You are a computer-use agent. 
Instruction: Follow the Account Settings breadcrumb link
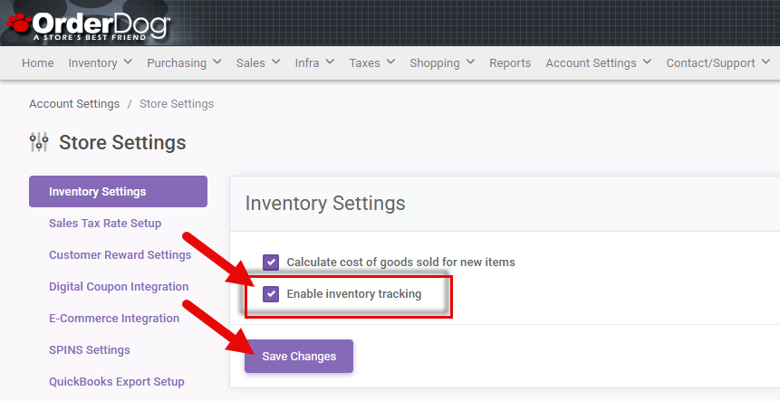(74, 104)
